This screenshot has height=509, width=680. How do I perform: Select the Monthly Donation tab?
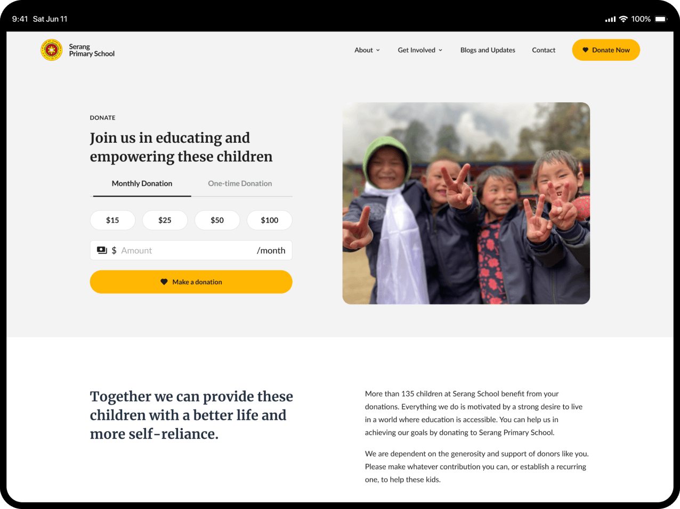(x=142, y=184)
